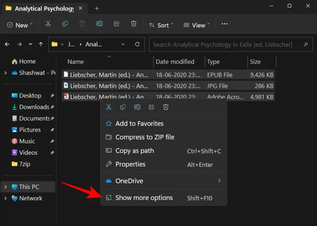Image resolution: width=317 pixels, height=226 pixels.
Task: Click the Paste icon in the top toolbar
Action: pyautogui.click(x=82, y=24)
